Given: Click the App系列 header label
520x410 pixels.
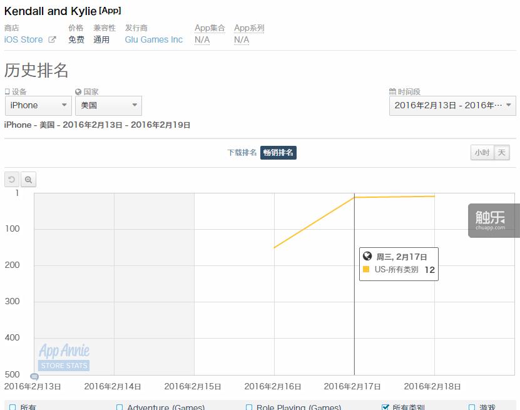Looking at the screenshot, I should [x=249, y=28].
